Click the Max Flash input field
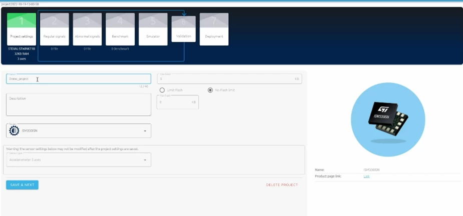Image resolution: width=463 pixels, height=216 pixels. click(x=178, y=102)
